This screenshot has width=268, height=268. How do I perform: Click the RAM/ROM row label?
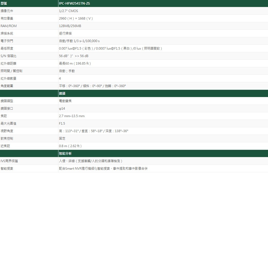pyautogui.click(x=8, y=26)
